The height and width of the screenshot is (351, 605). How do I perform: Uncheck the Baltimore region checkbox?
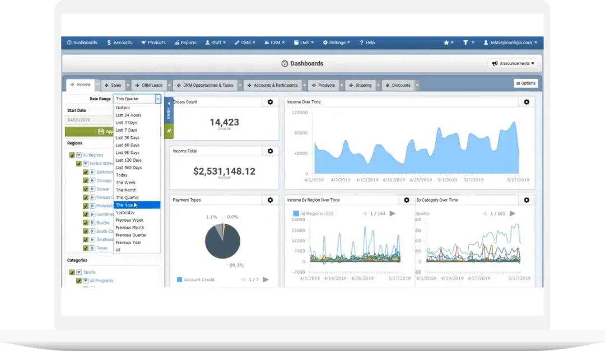click(86, 172)
